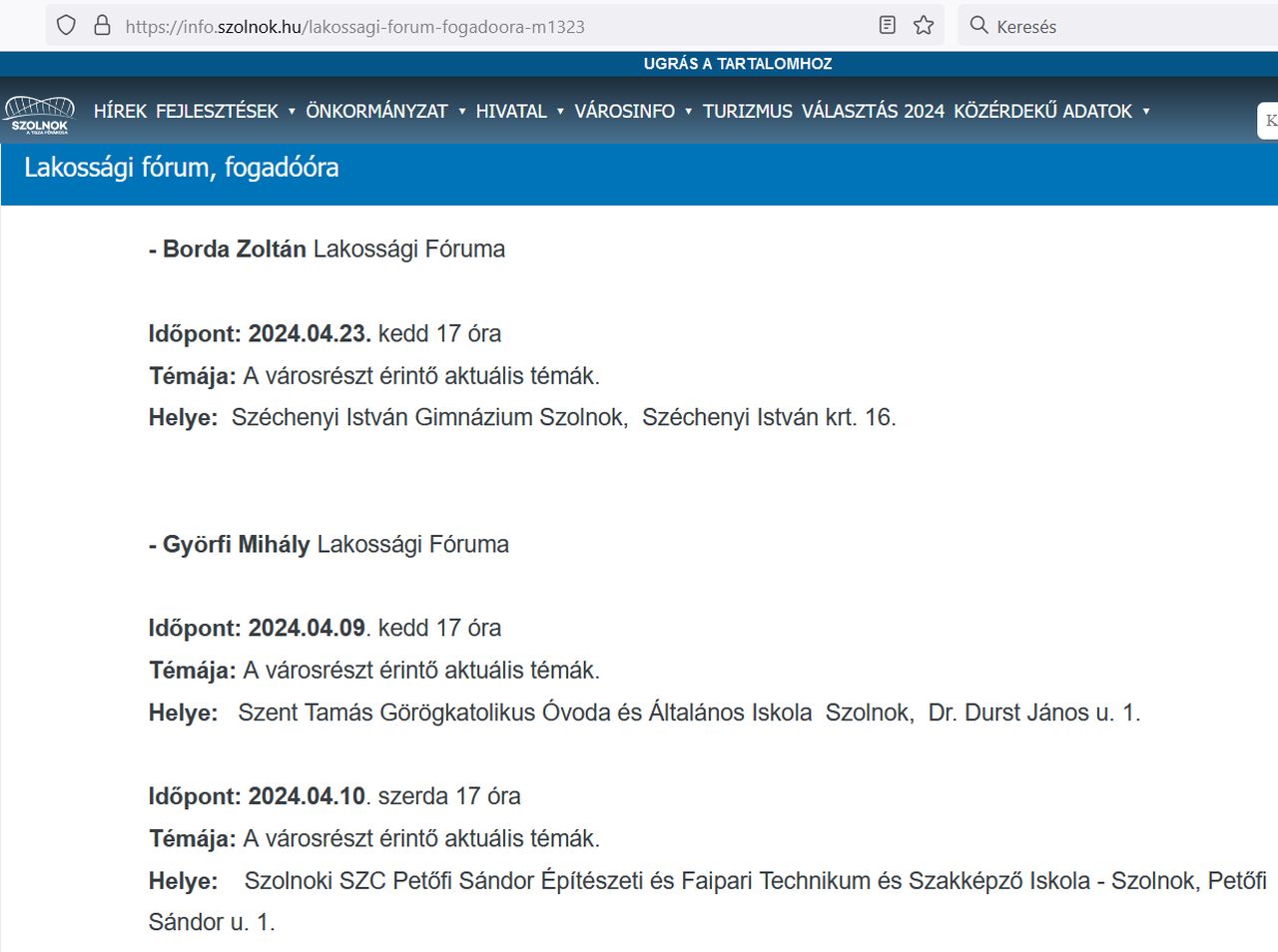The width and height of the screenshot is (1278, 952).
Task: Click the padlock site security icon
Action: [102, 26]
